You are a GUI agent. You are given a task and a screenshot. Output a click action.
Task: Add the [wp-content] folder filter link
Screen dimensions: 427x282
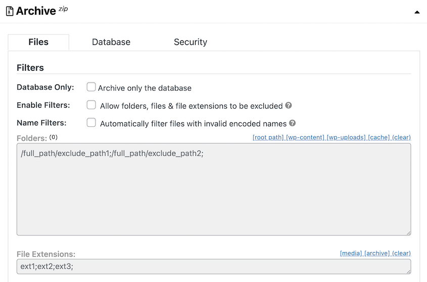pyautogui.click(x=305, y=137)
